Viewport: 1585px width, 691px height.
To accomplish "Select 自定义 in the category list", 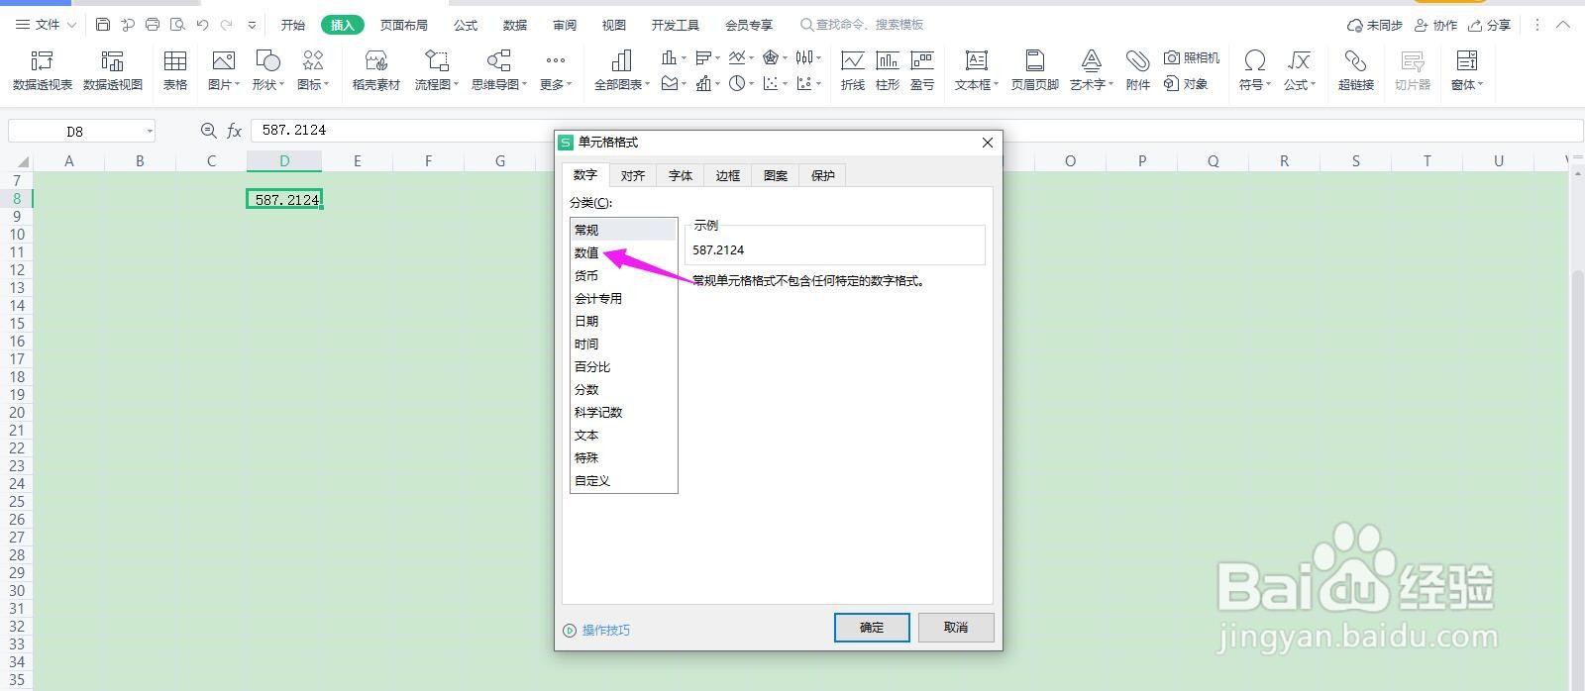I will [x=623, y=480].
